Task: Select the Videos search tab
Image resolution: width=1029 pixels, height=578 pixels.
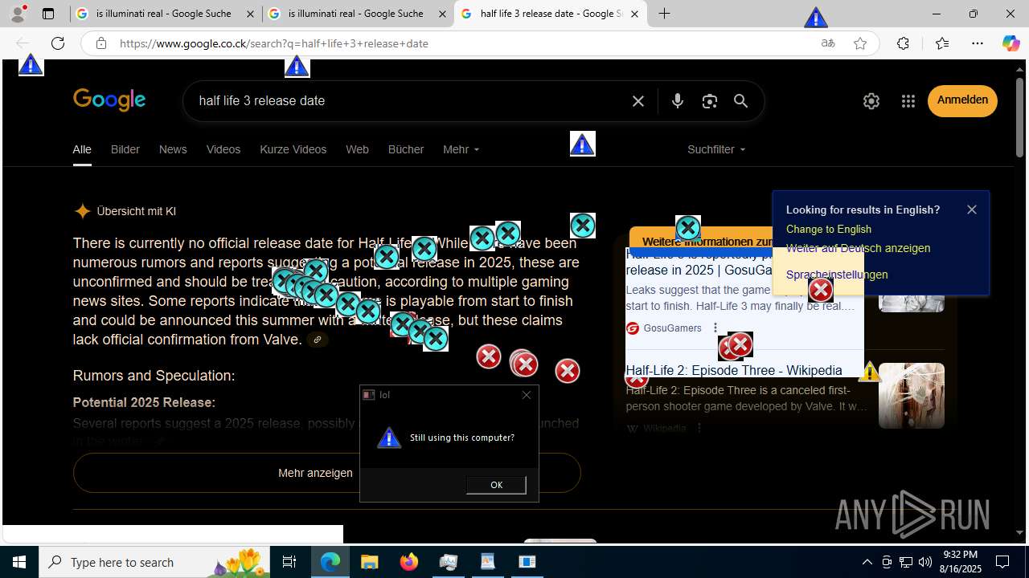Action: click(x=223, y=149)
